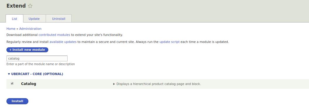Focus the module filter field containing catalog

point(37,58)
